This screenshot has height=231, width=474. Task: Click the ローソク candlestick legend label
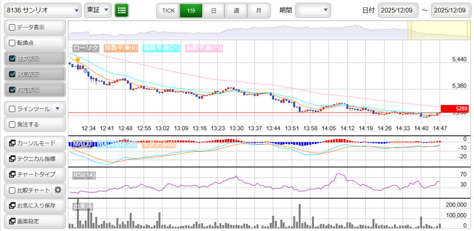pos(86,48)
